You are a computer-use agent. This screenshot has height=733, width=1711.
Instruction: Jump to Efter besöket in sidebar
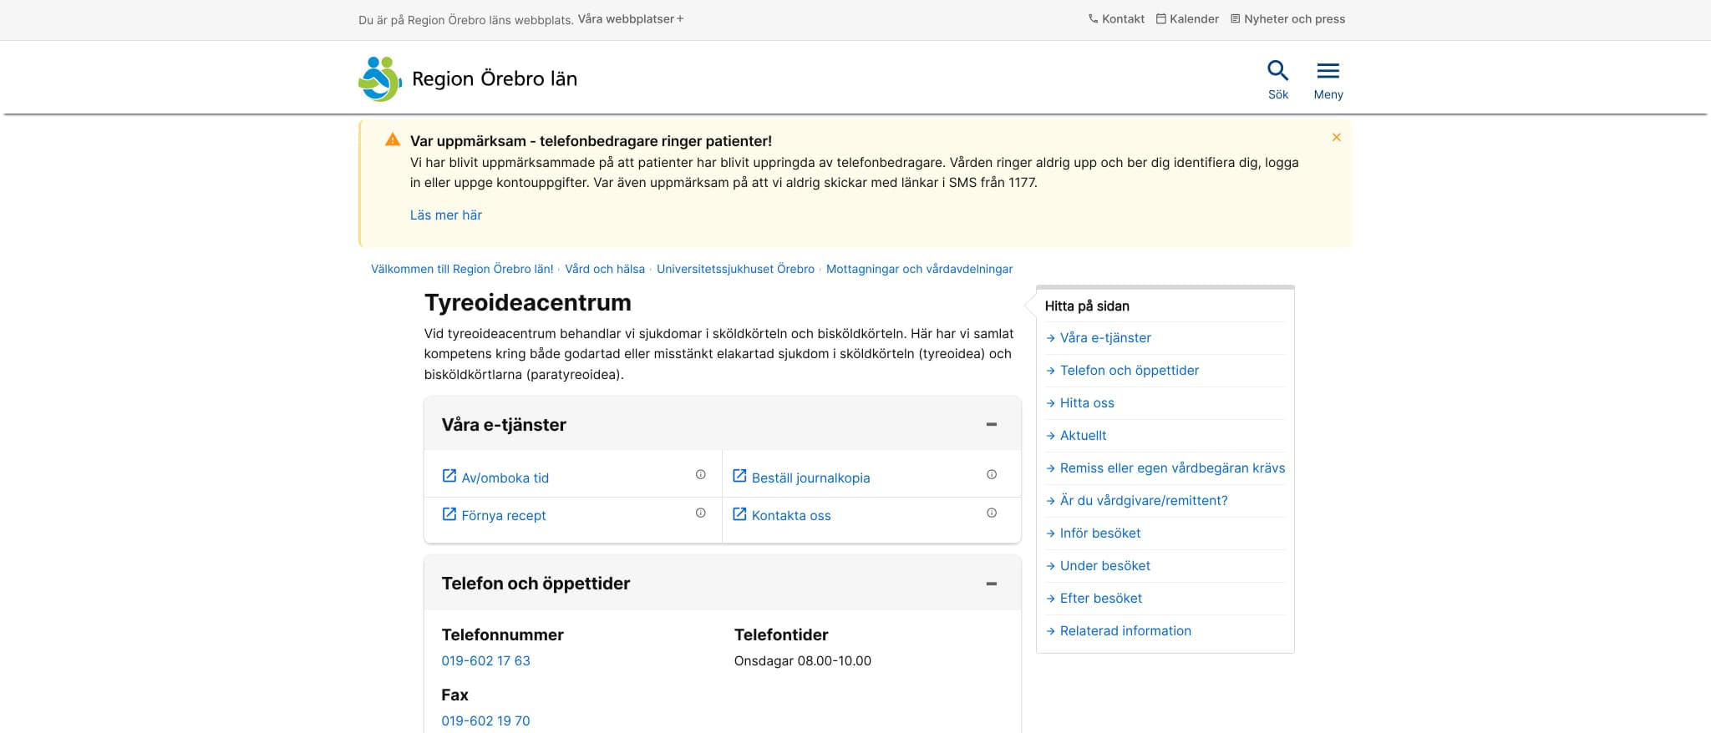[x=1101, y=598]
